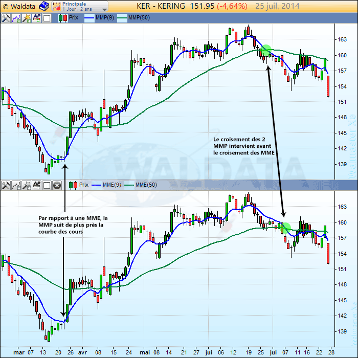358x358 pixels.
Task: Click the "06" date label on time axis
Action: click(221, 352)
